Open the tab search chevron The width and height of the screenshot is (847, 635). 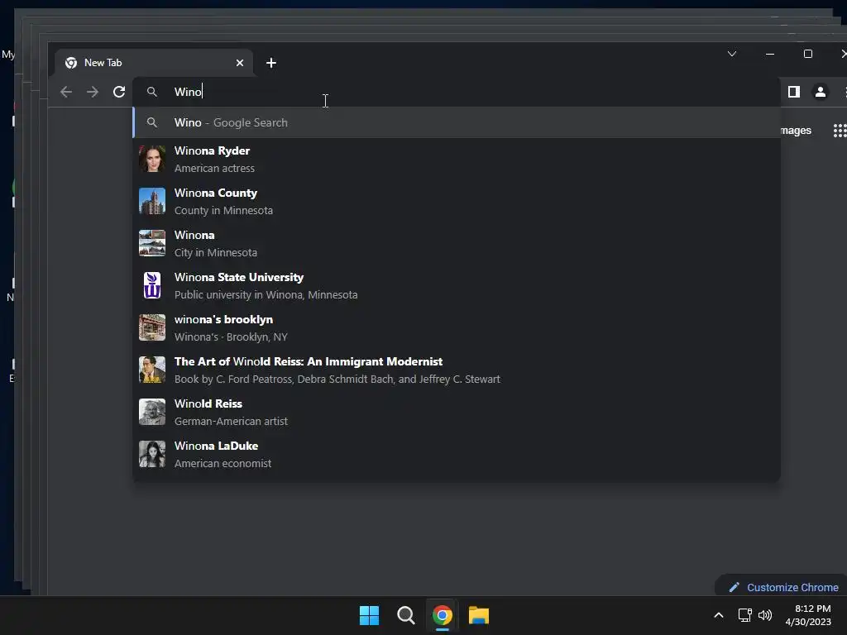(x=732, y=54)
